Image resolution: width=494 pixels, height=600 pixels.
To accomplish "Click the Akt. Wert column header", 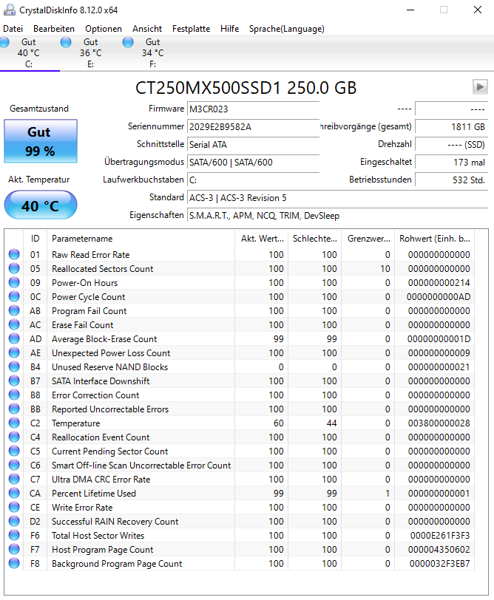I will (262, 239).
